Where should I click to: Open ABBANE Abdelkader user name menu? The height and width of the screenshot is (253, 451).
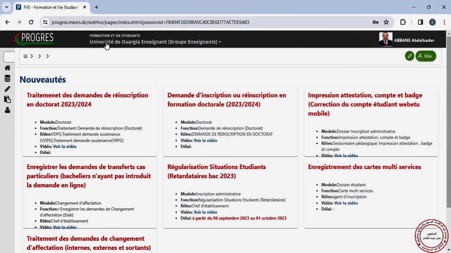(414, 40)
